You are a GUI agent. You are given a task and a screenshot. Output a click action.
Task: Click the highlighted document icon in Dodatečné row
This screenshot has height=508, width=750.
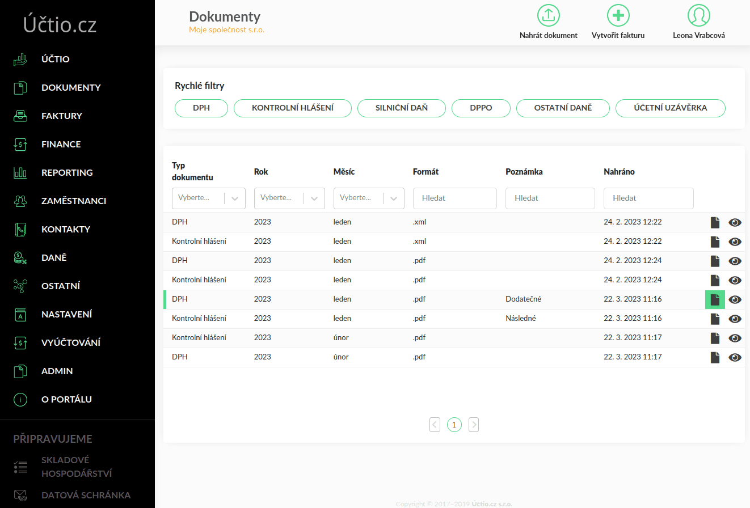tap(715, 299)
